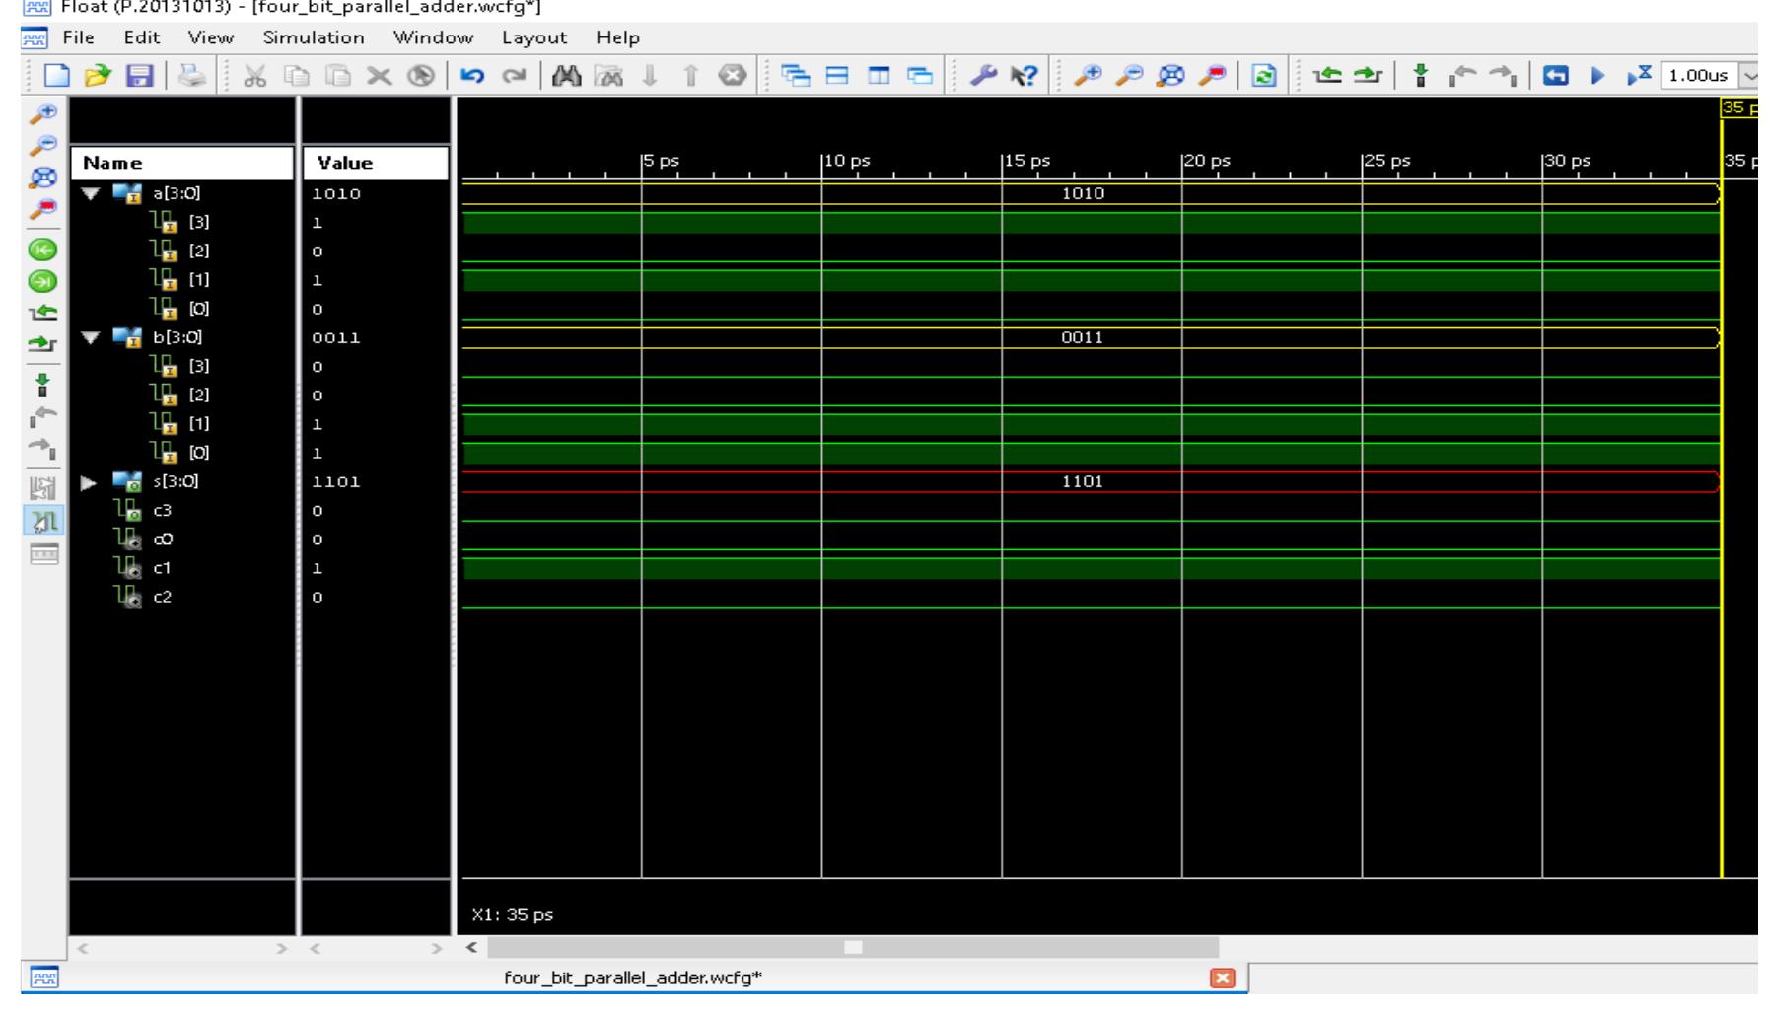This screenshot has height=1010, width=1767.
Task: Click the waveform horizontal scrollbar thumb
Action: click(x=854, y=948)
